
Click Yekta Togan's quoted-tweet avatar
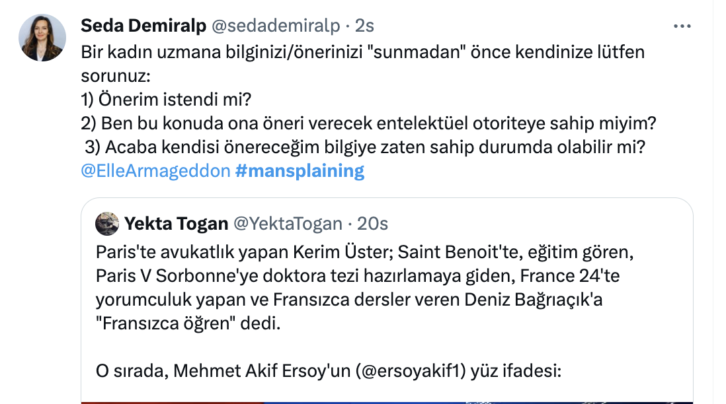click(x=108, y=224)
